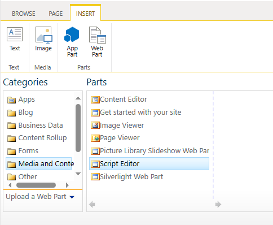Viewport: 273px width, 225px height.
Task: Select Get started with your site
Action: tap(136, 112)
